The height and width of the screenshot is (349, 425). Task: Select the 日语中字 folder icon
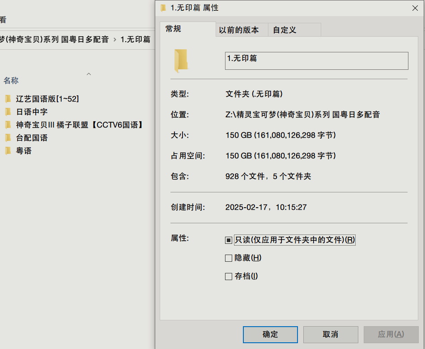(x=8, y=111)
